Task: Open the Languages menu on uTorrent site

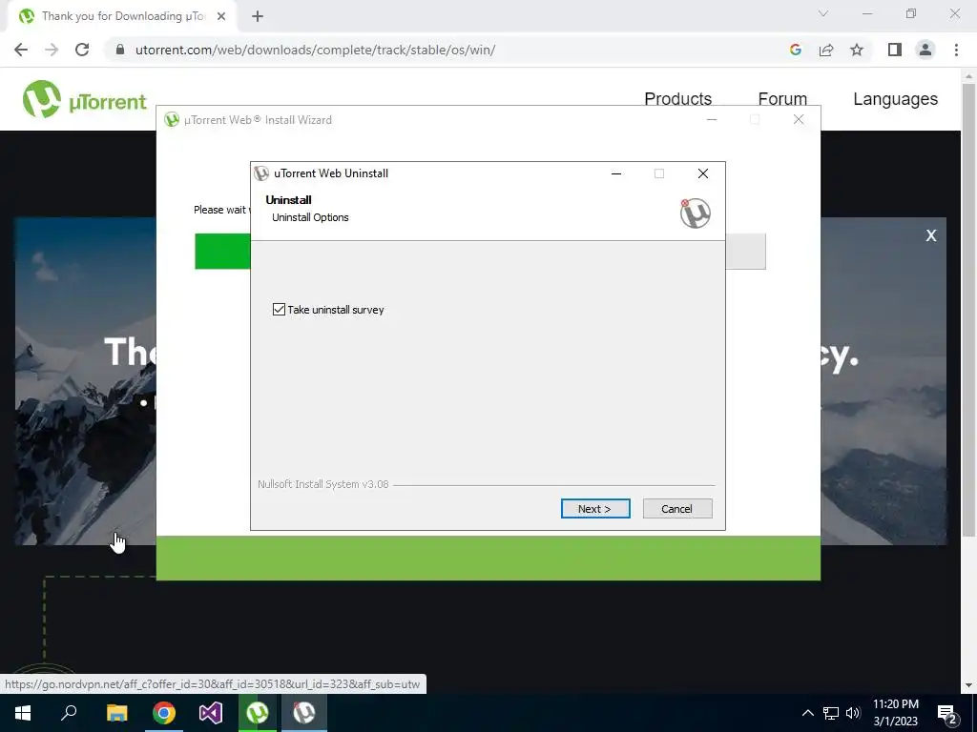Action: click(x=895, y=99)
